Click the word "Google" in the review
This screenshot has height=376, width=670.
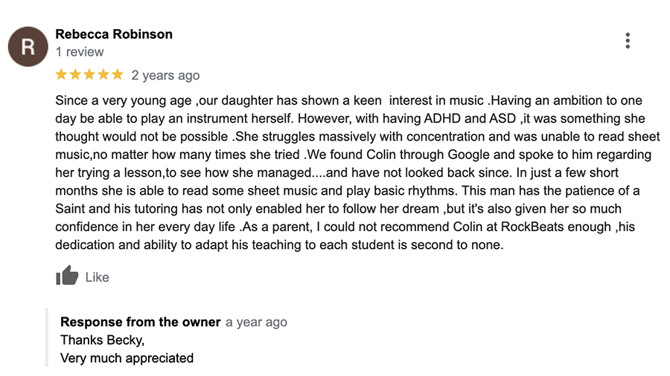click(x=469, y=155)
